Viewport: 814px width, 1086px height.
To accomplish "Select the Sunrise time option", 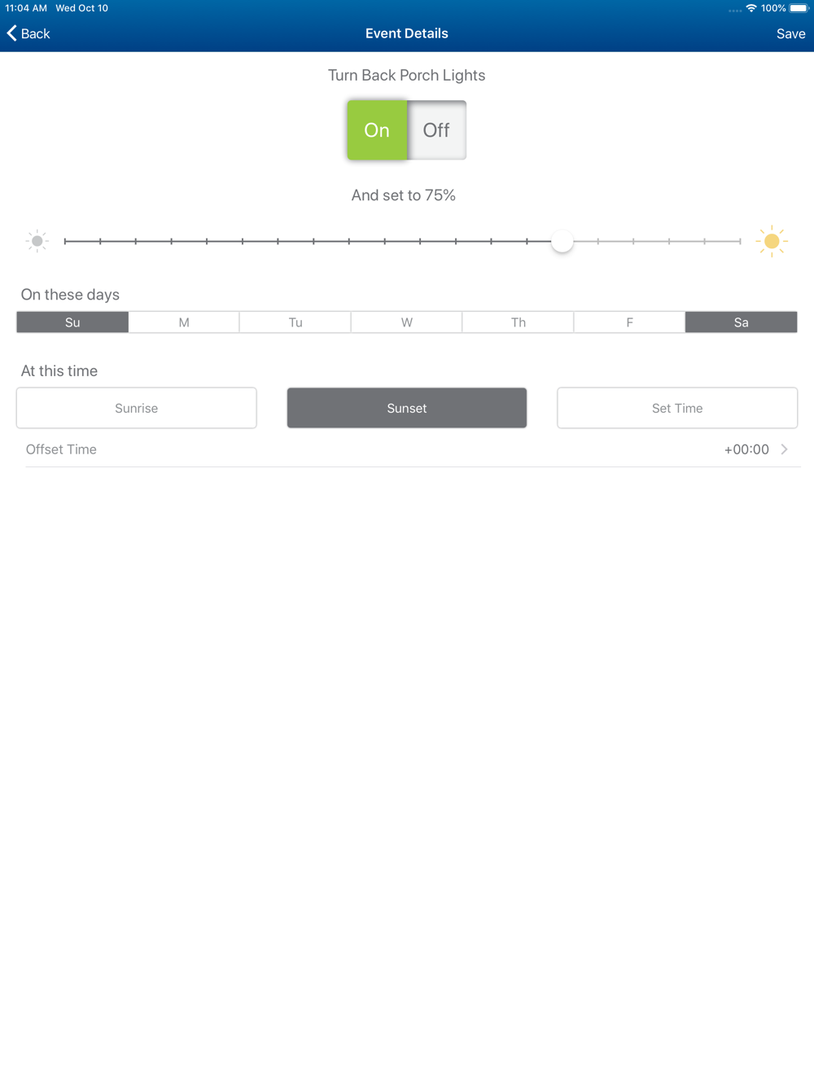I will tap(137, 408).
